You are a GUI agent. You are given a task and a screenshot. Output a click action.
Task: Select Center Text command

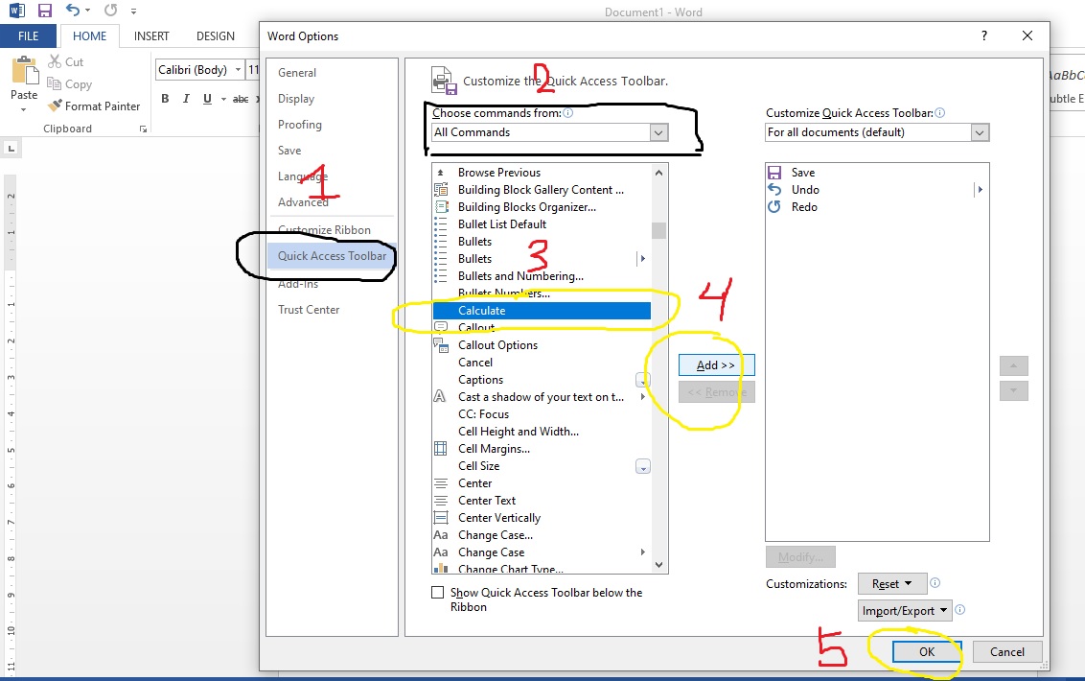pos(542,501)
